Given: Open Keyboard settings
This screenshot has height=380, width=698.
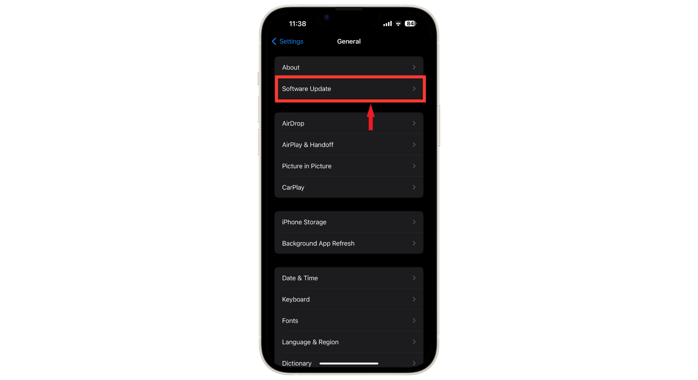Looking at the screenshot, I should (349, 299).
